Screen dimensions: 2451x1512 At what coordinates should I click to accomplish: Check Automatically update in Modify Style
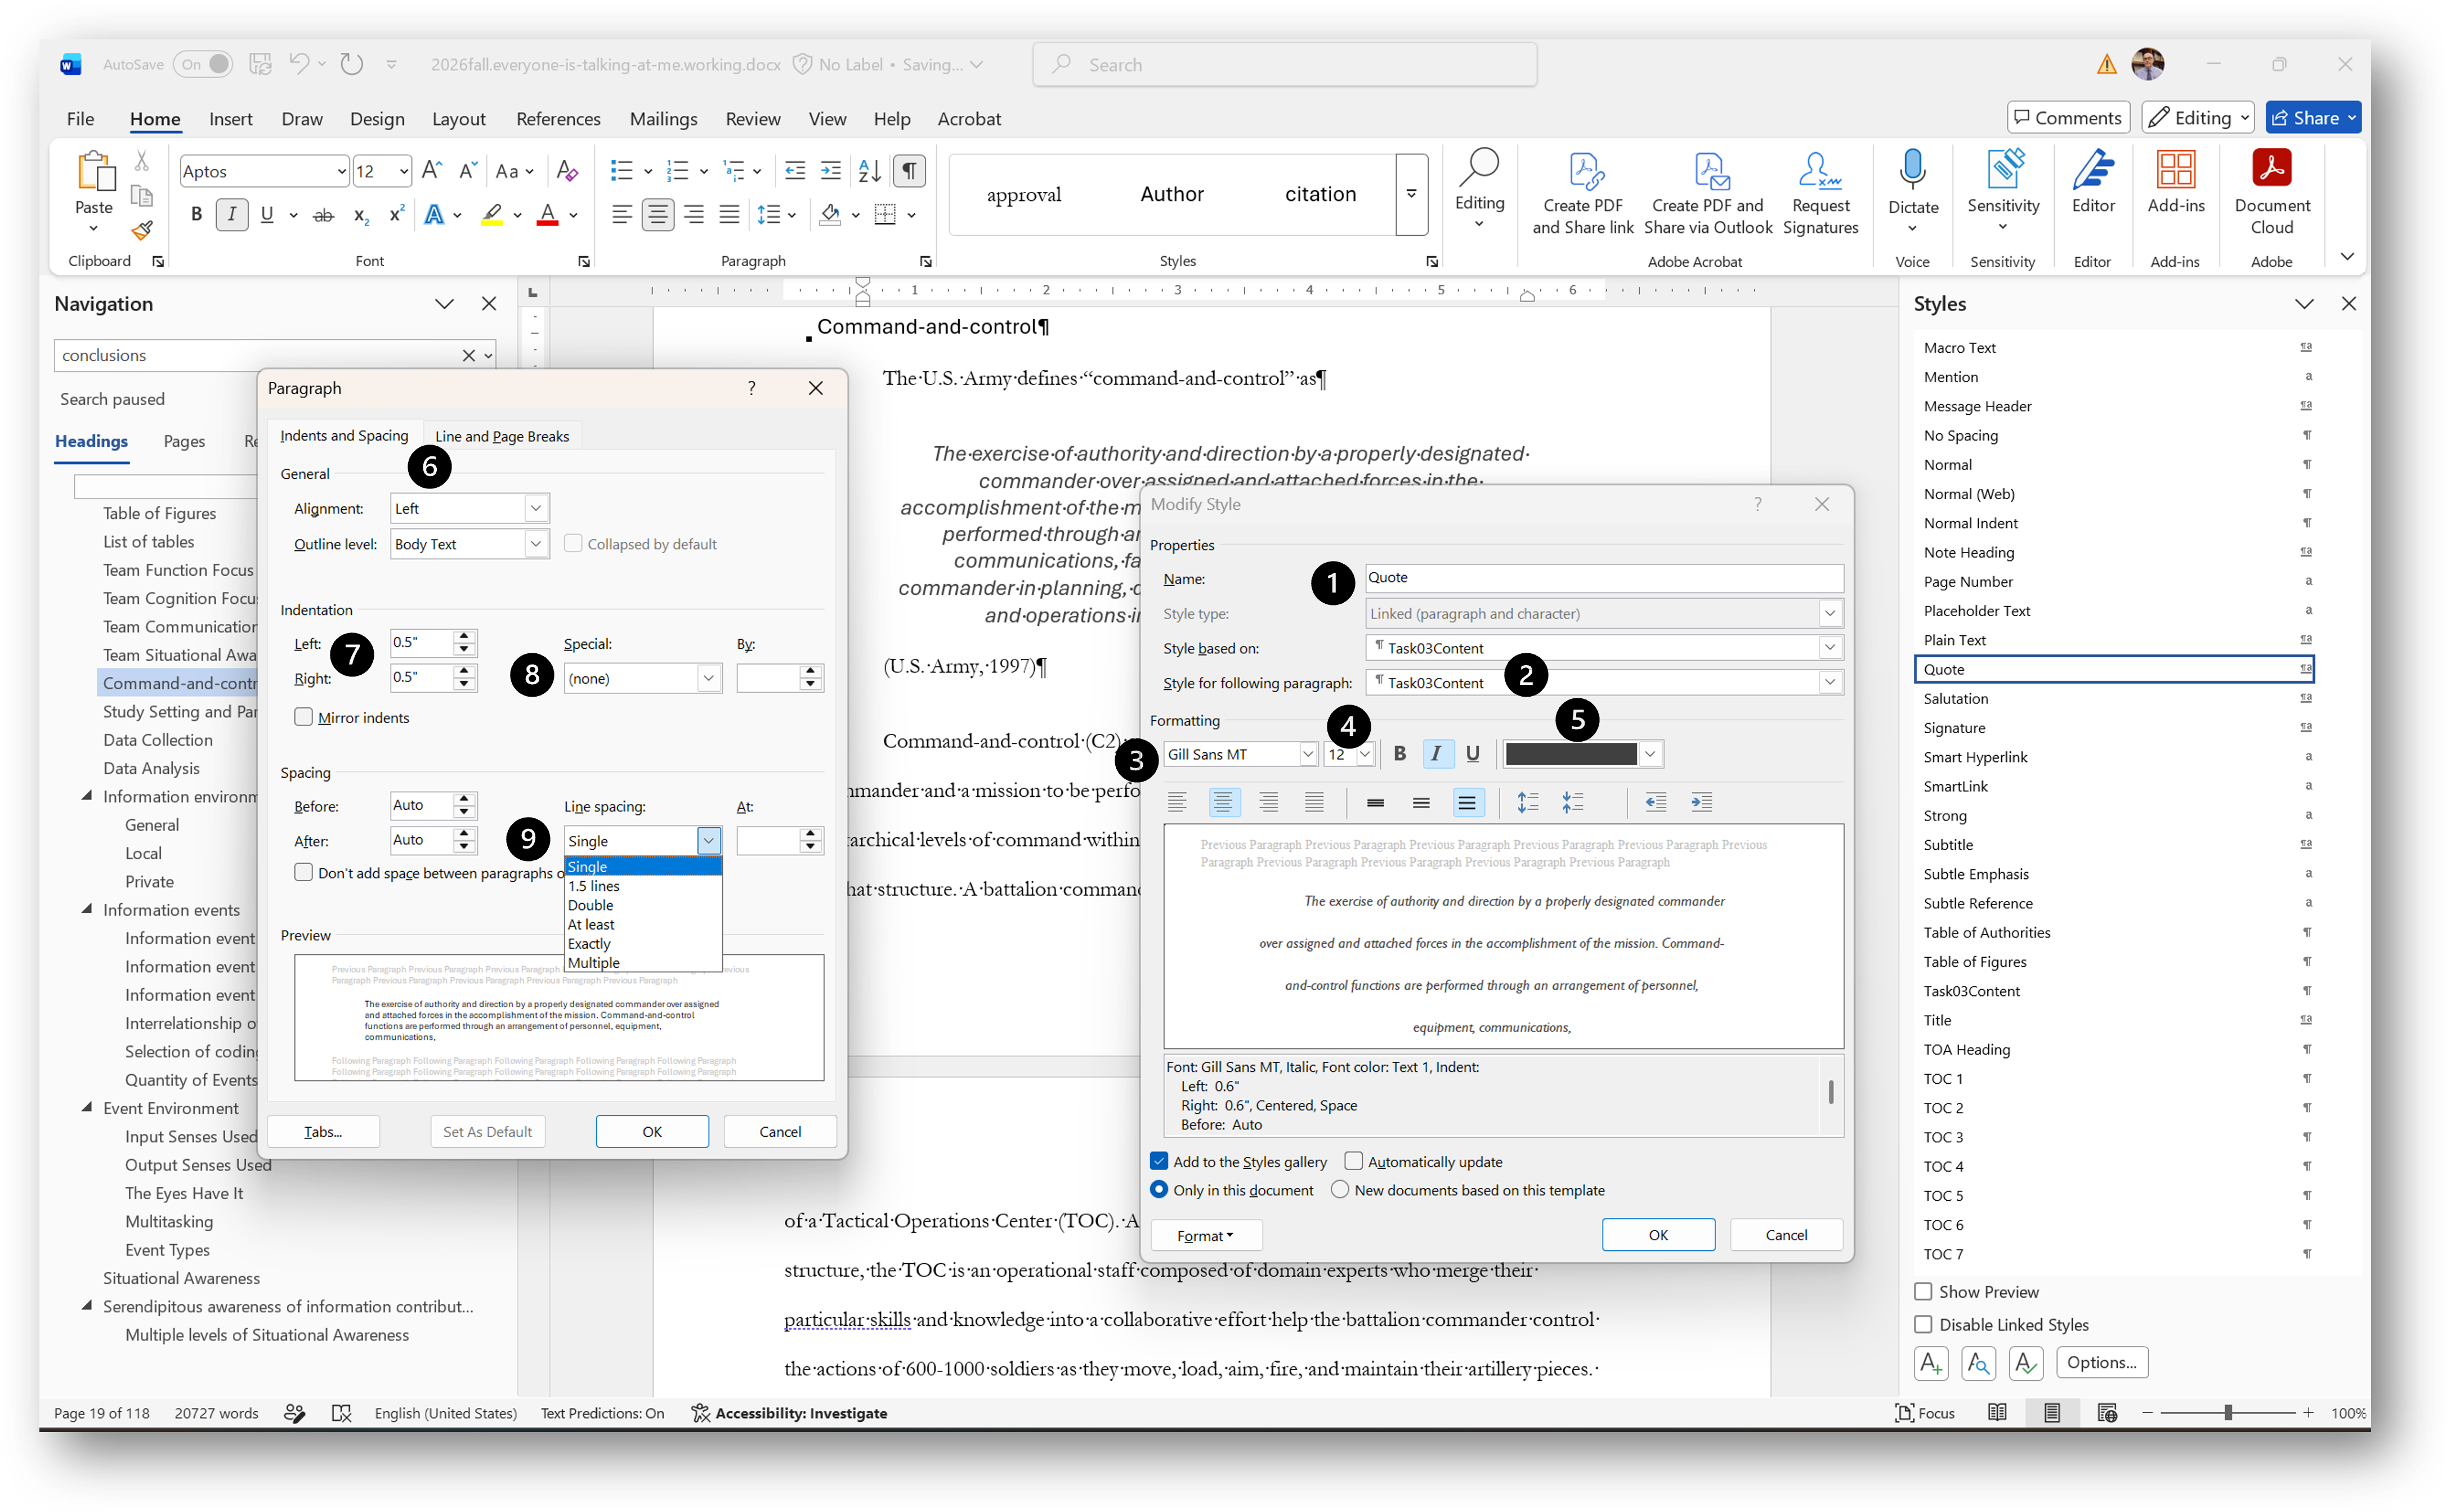click(1353, 1161)
